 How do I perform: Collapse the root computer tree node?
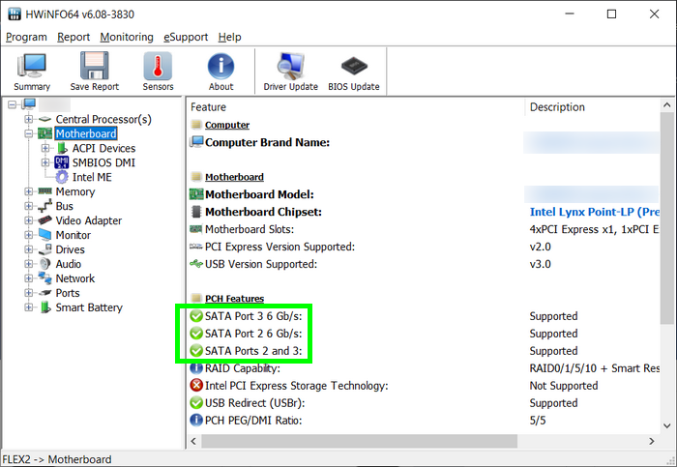(x=12, y=104)
